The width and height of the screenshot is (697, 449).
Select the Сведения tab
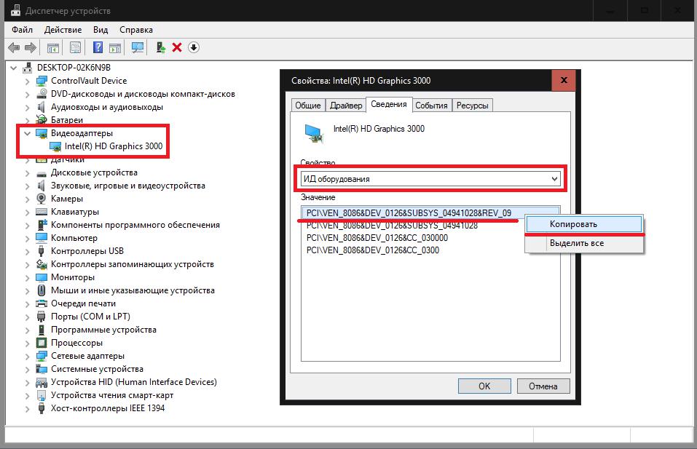(389, 104)
